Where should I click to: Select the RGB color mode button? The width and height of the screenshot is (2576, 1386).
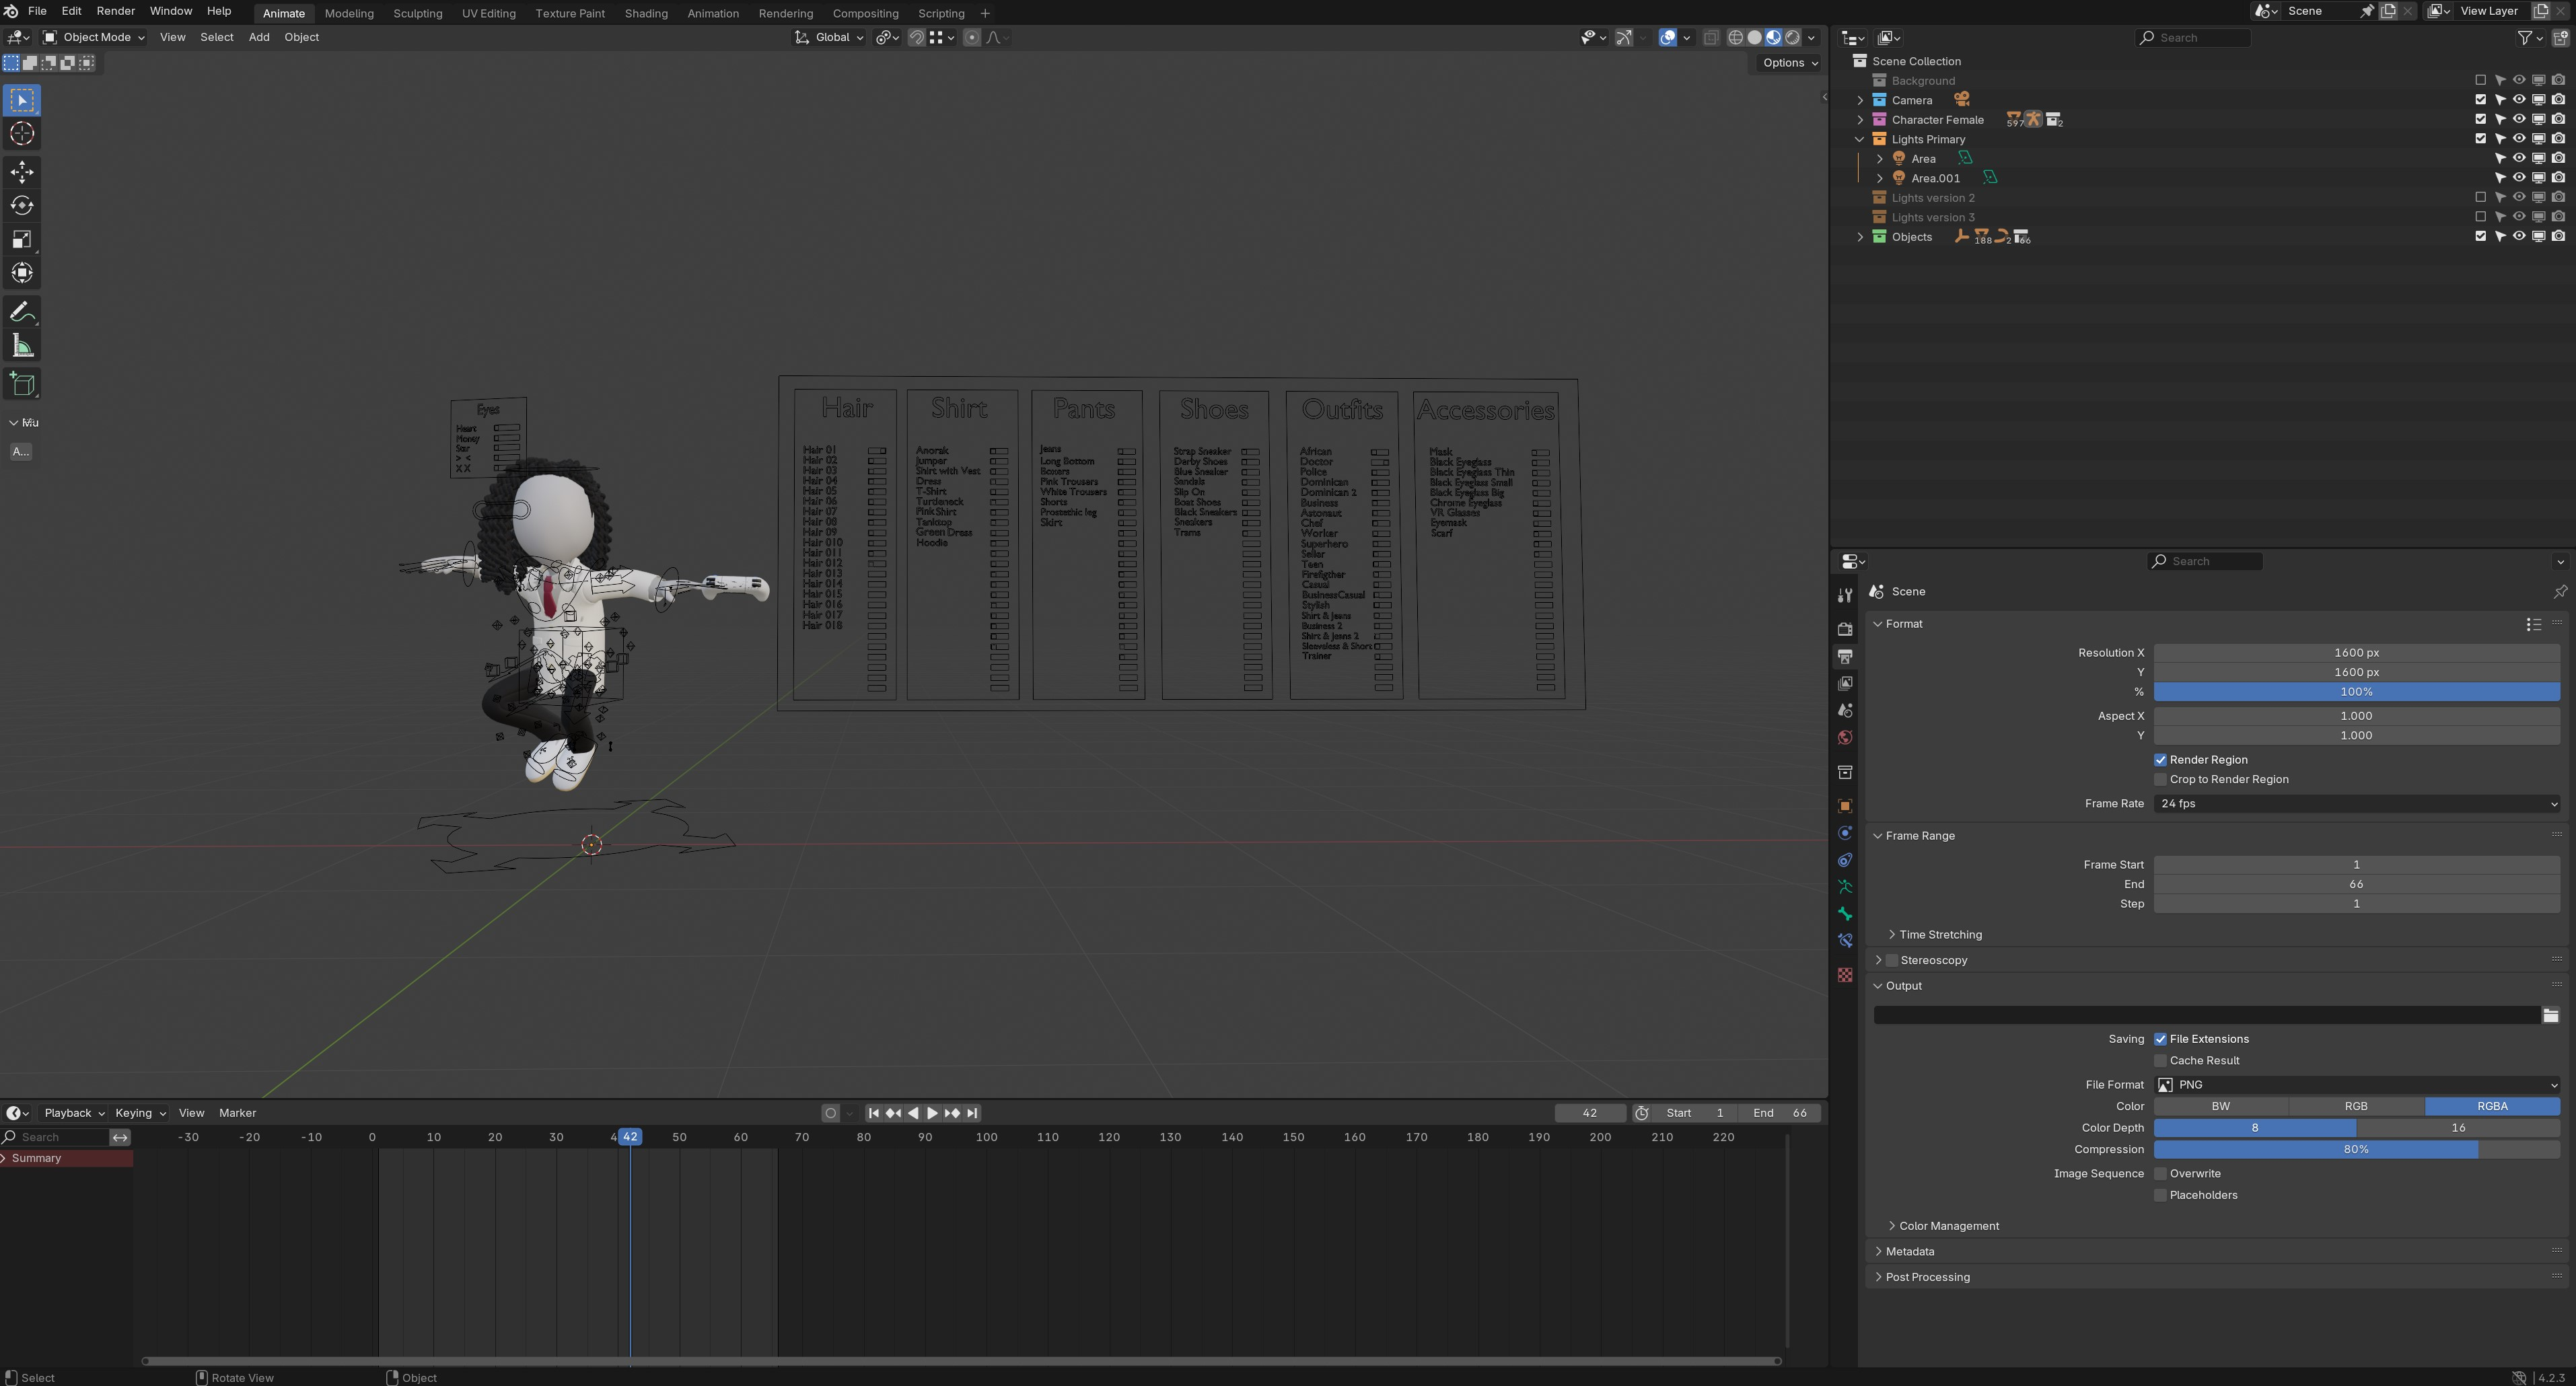tap(2356, 1106)
